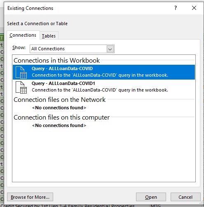Screen dimensions: 204x207
Task: Click No connections found under Network
Action: (x=59, y=108)
